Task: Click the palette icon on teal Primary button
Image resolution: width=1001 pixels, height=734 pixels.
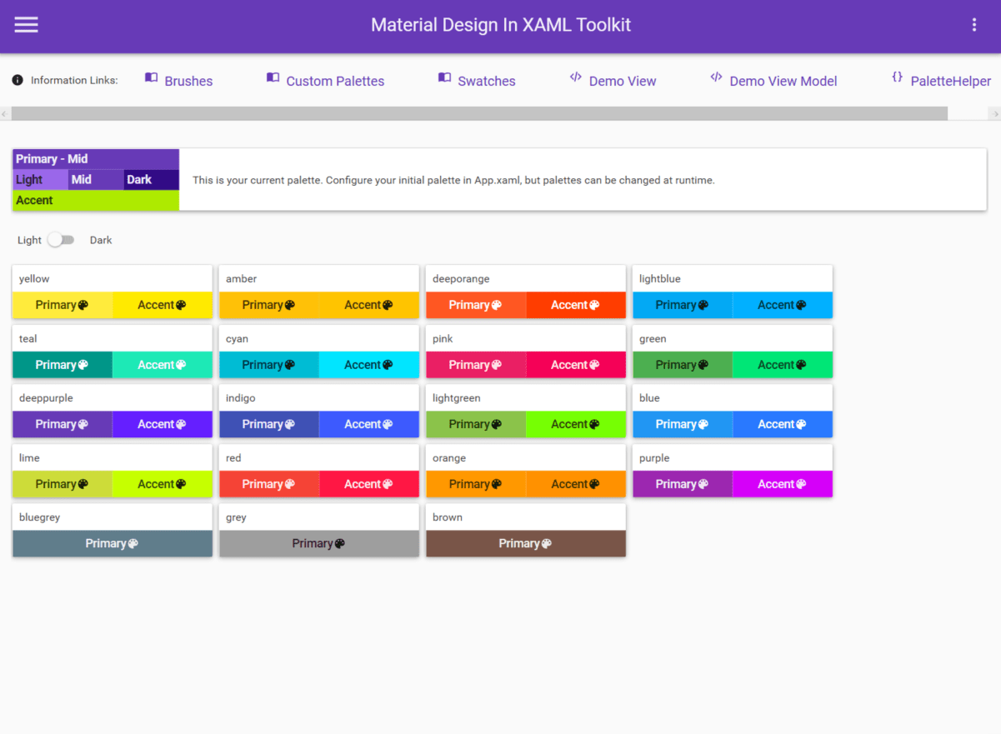Action: click(84, 364)
